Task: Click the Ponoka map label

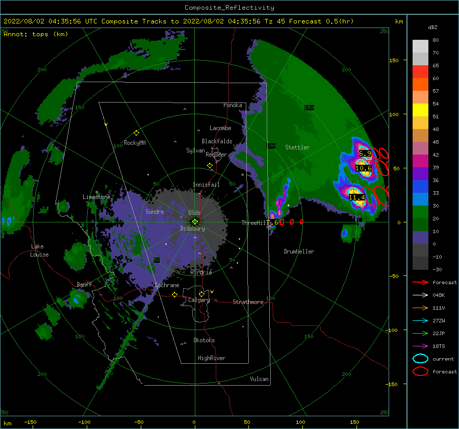Action: tap(233, 105)
